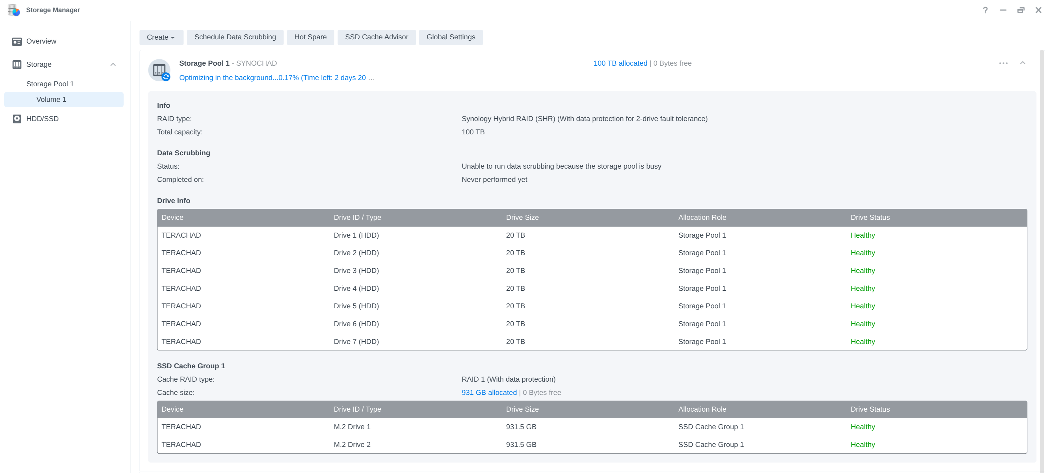The height and width of the screenshot is (473, 1049).
Task: Open Global Settings
Action: [x=450, y=37]
